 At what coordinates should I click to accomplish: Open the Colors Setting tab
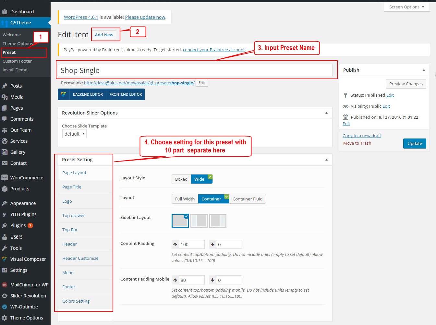[85, 301]
